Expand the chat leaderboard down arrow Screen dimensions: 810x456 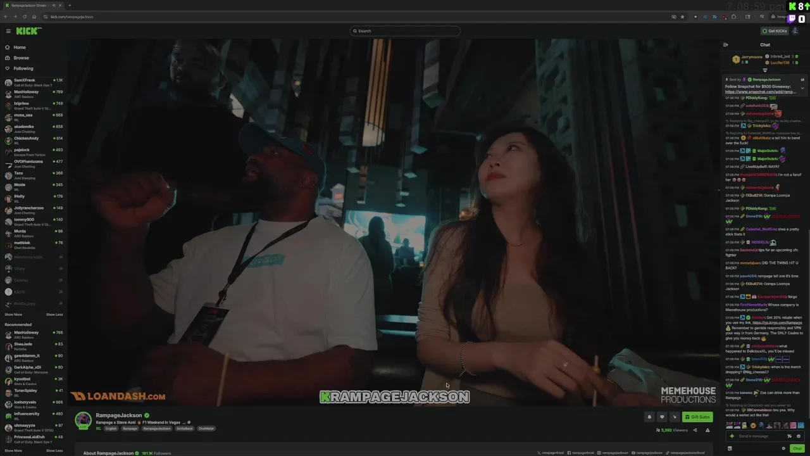[x=764, y=70]
